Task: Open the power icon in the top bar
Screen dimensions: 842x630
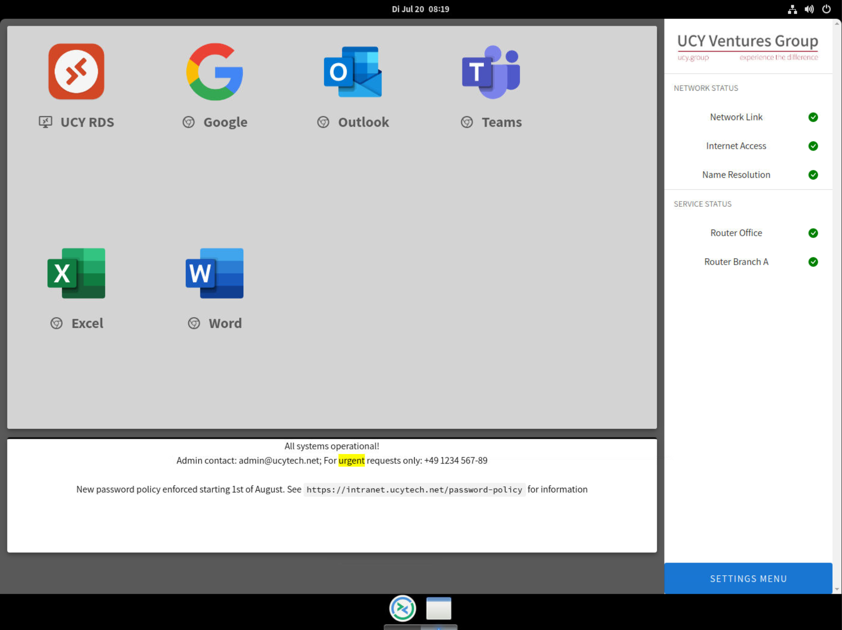Action: tap(827, 9)
